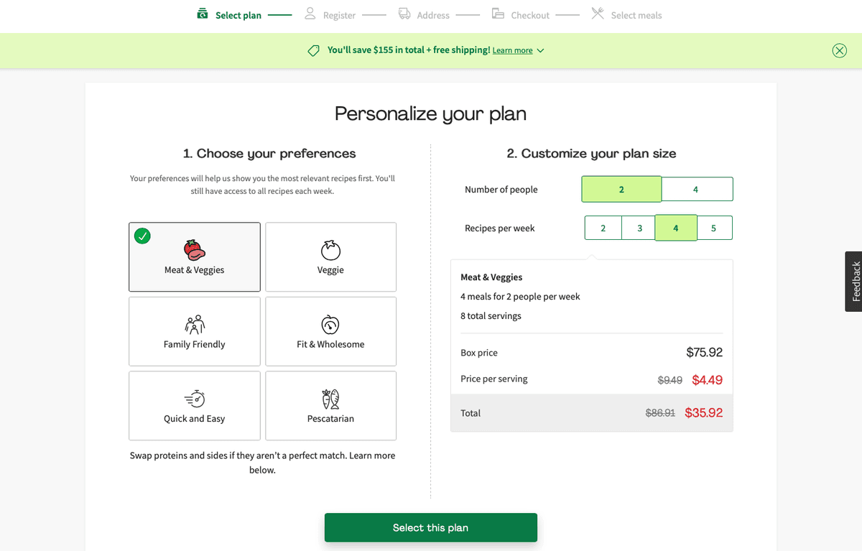Click the Address delivery truck icon
Viewport: 862px width, 551px height.
tap(403, 14)
